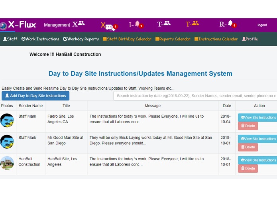Click the Date column header
The width and height of the screenshot is (277, 197).
click(227, 106)
